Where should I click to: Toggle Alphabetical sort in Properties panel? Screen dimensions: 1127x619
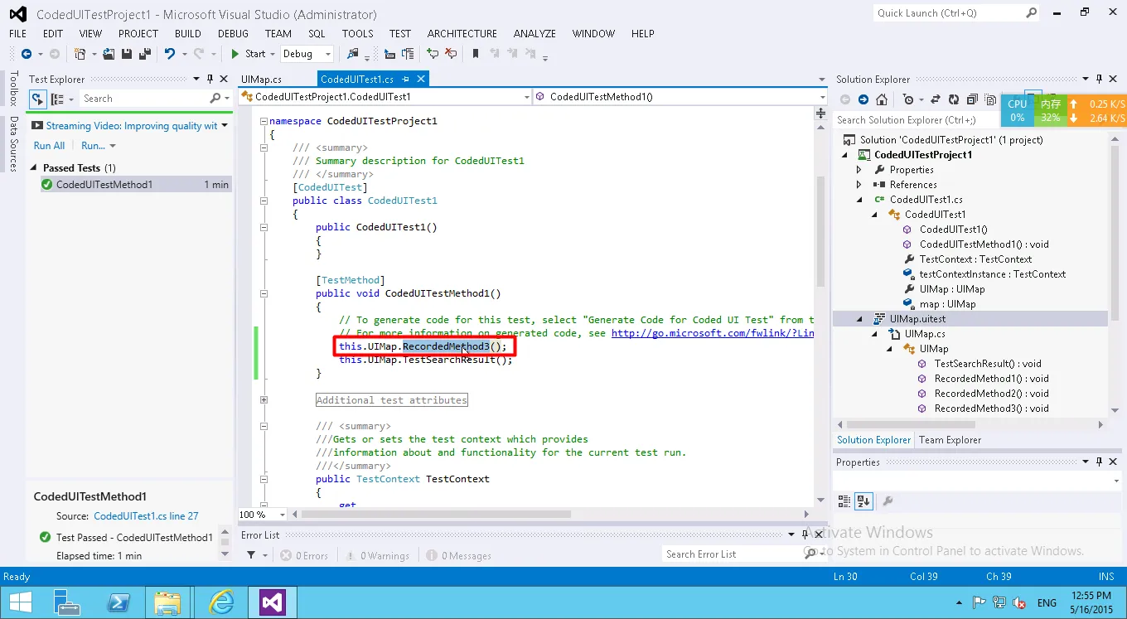click(x=863, y=501)
